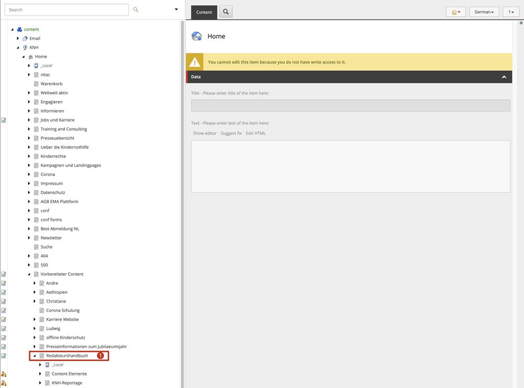This screenshot has width=524, height=388.
Task: Click the Edit HTML link
Action: [x=256, y=133]
